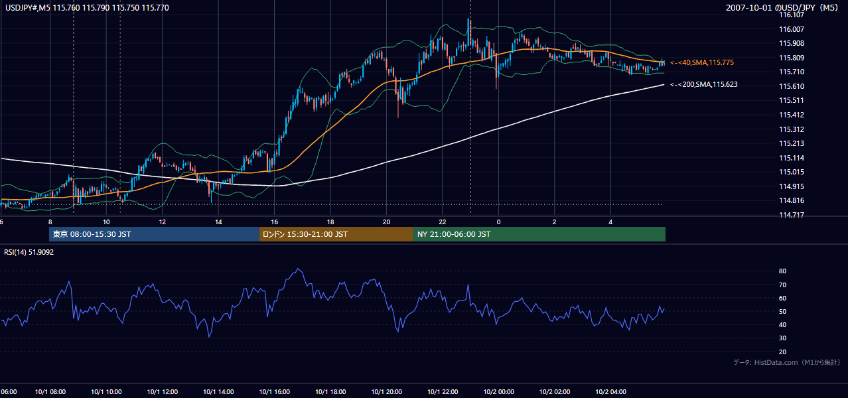The width and height of the screenshot is (848, 398).
Task: Click price axis label 115.511
Action: point(792,101)
